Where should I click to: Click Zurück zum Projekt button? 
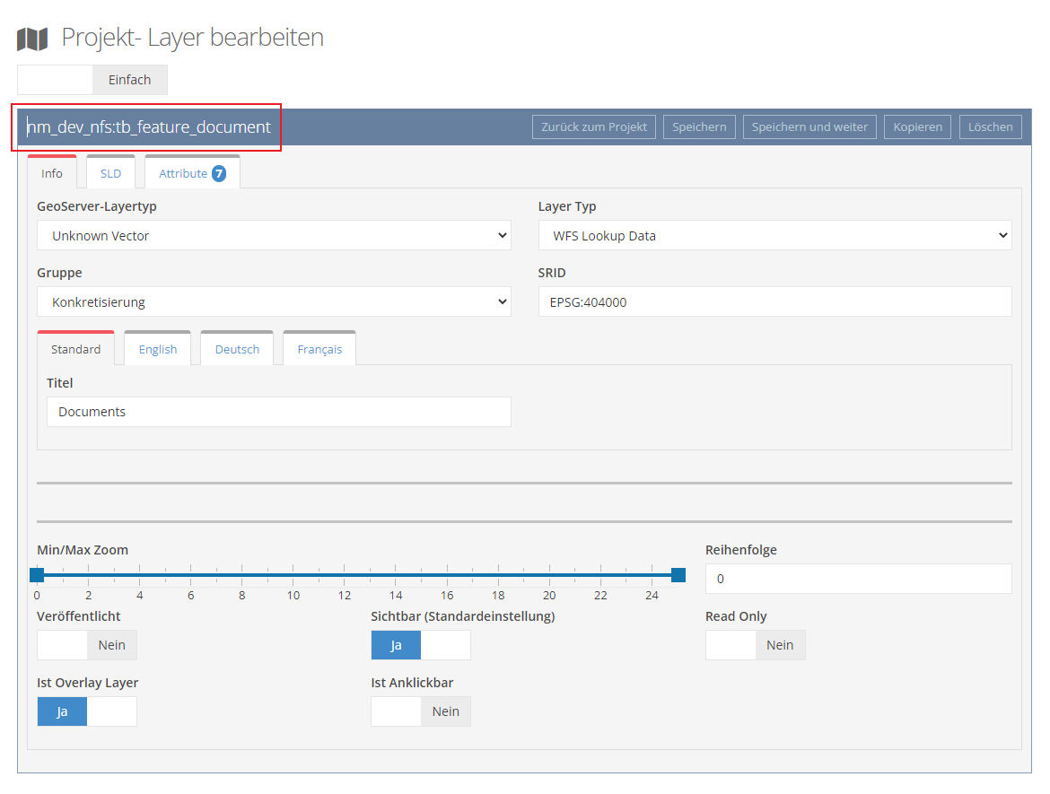(594, 127)
